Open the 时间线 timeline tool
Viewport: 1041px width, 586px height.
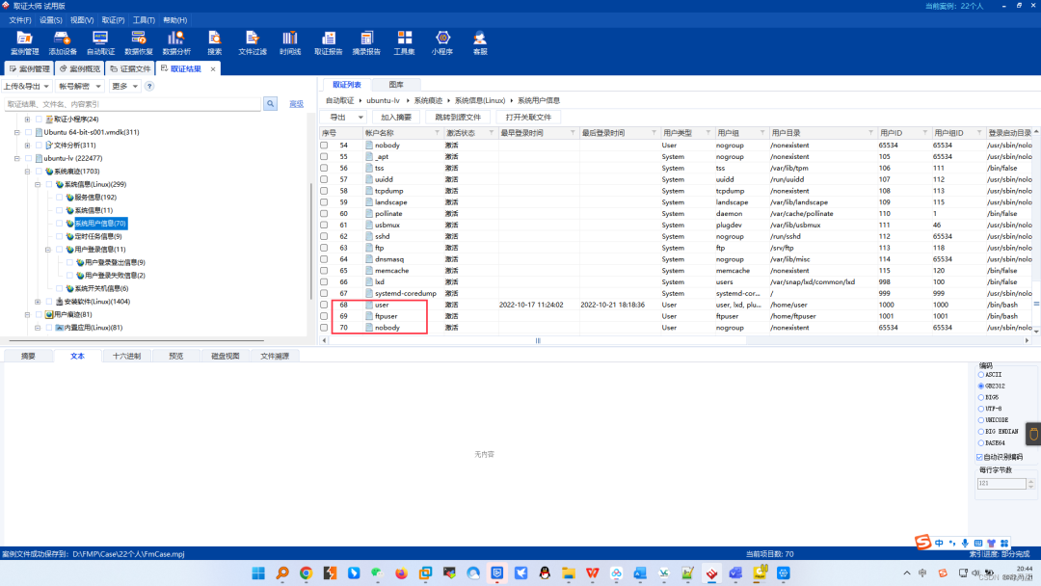(290, 43)
